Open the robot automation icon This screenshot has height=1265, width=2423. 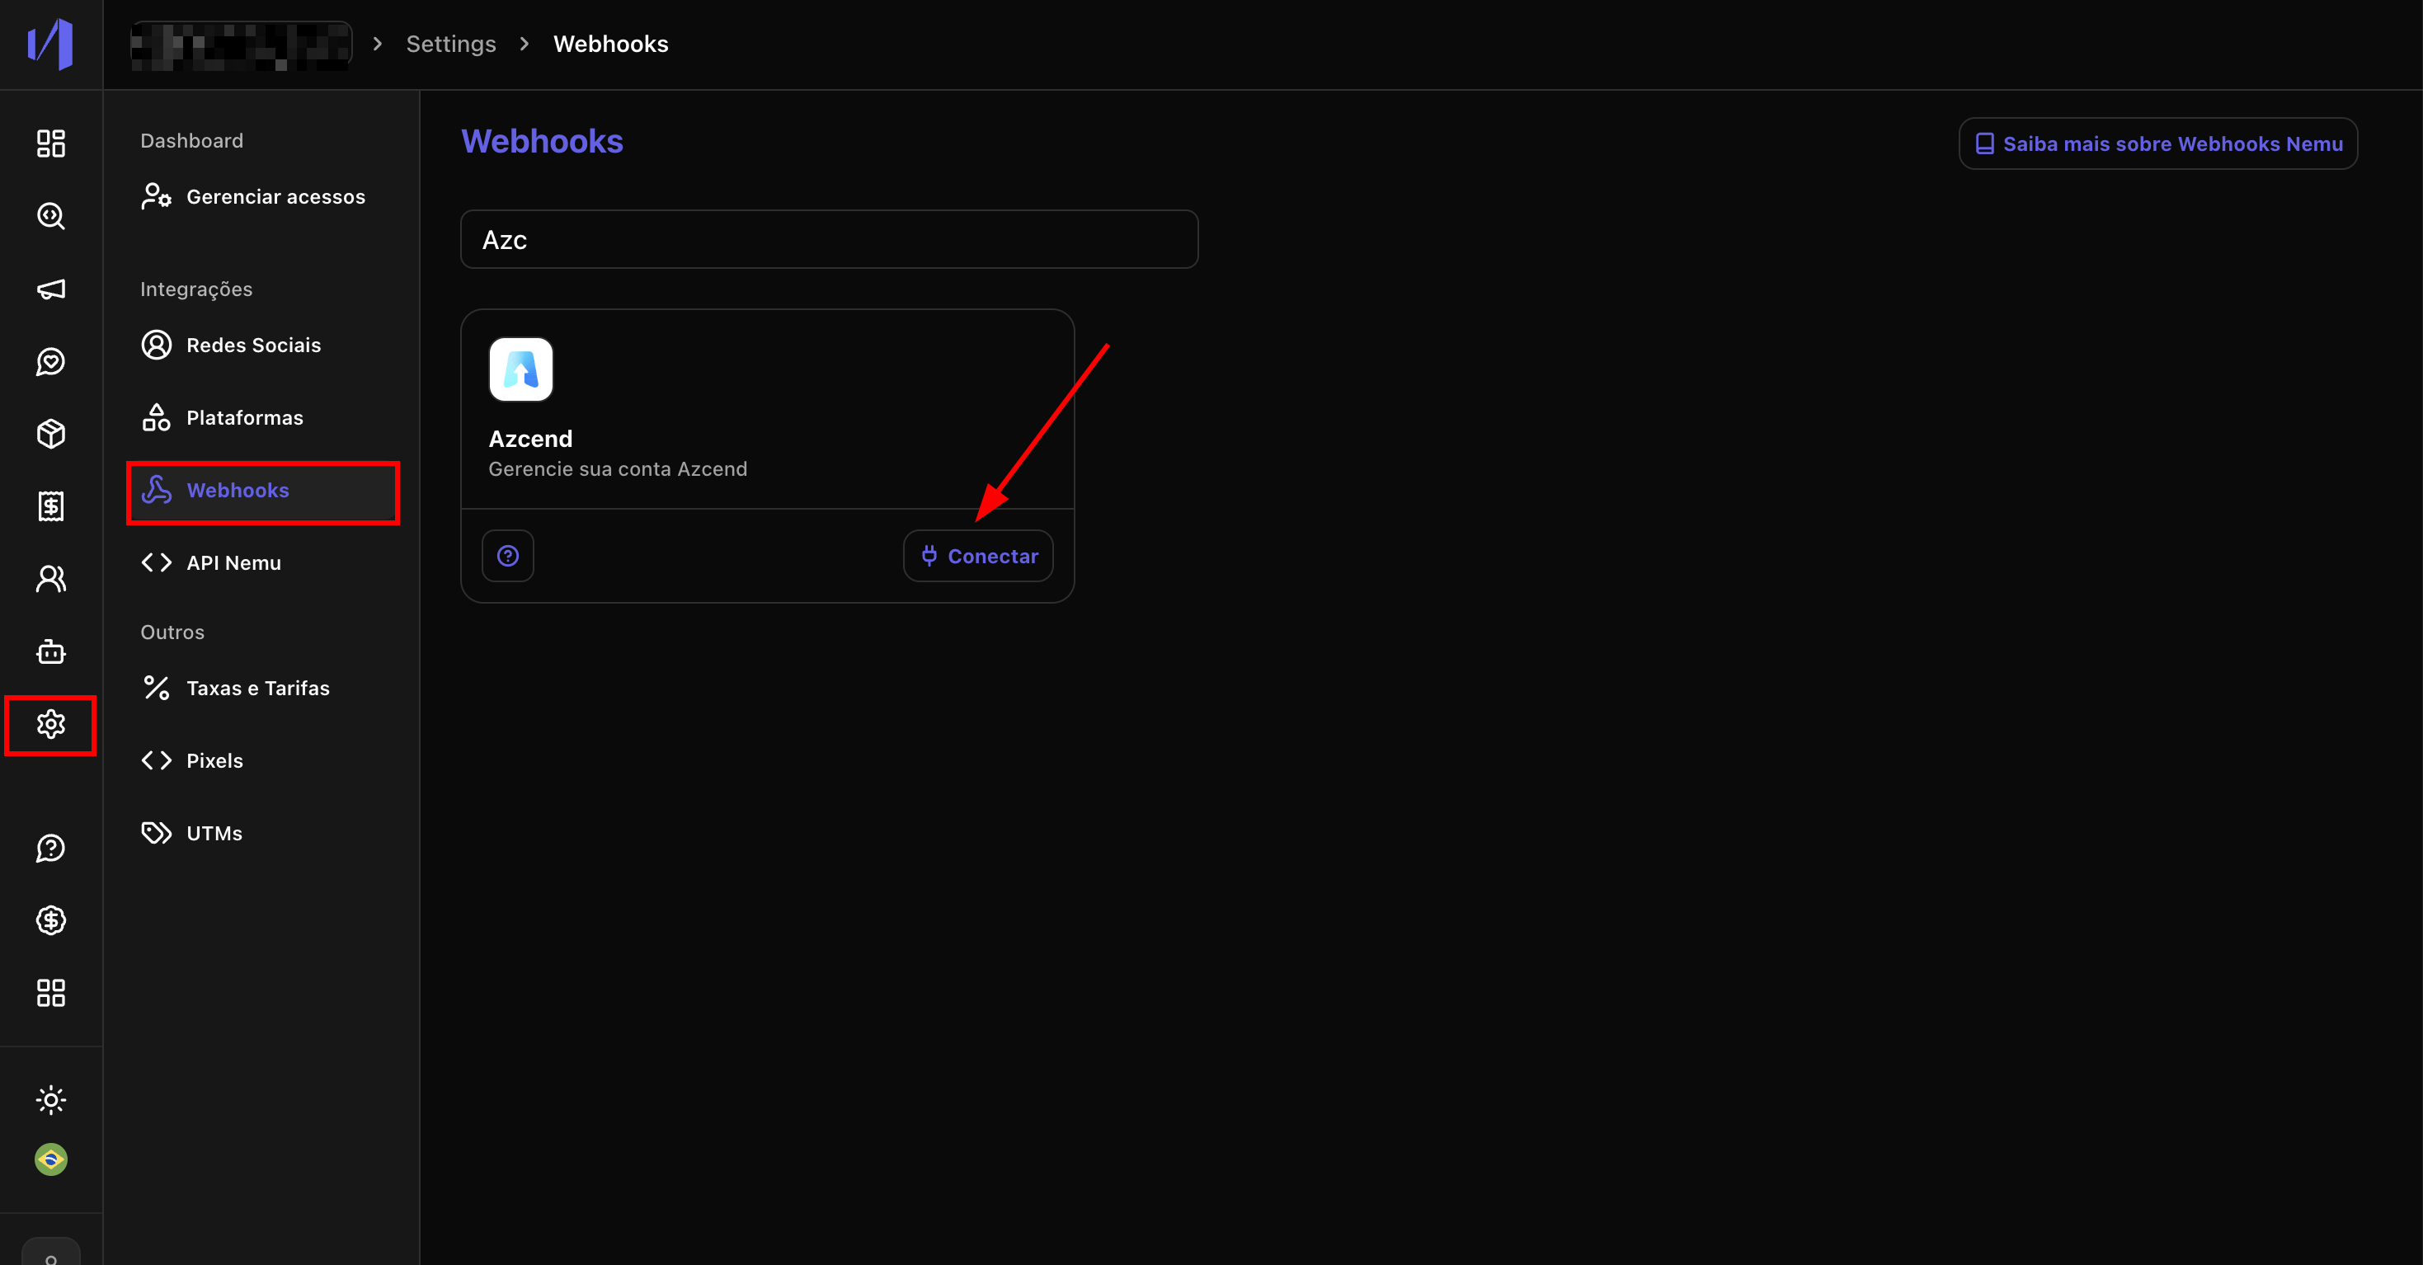[x=51, y=651]
